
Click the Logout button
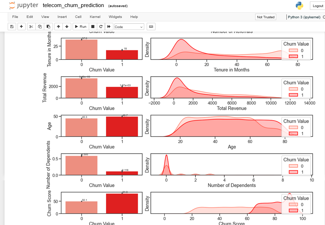[x=318, y=6]
